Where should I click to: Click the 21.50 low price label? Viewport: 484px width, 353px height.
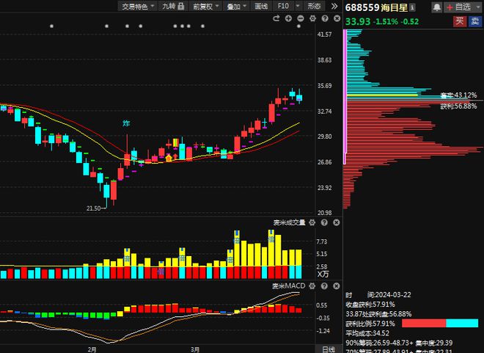tap(94, 208)
